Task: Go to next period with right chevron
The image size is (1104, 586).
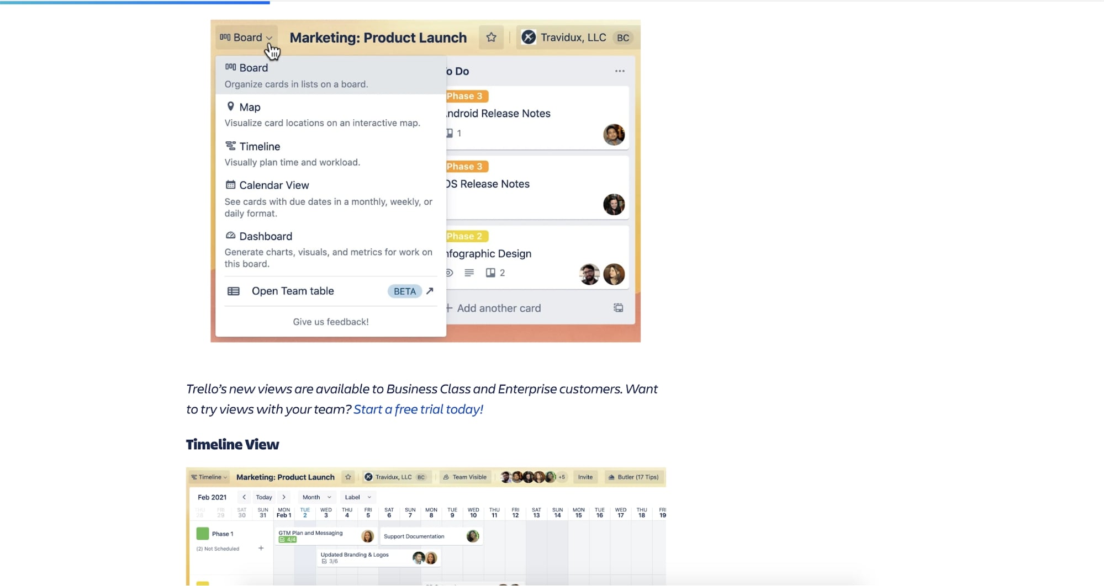Action: 284,497
